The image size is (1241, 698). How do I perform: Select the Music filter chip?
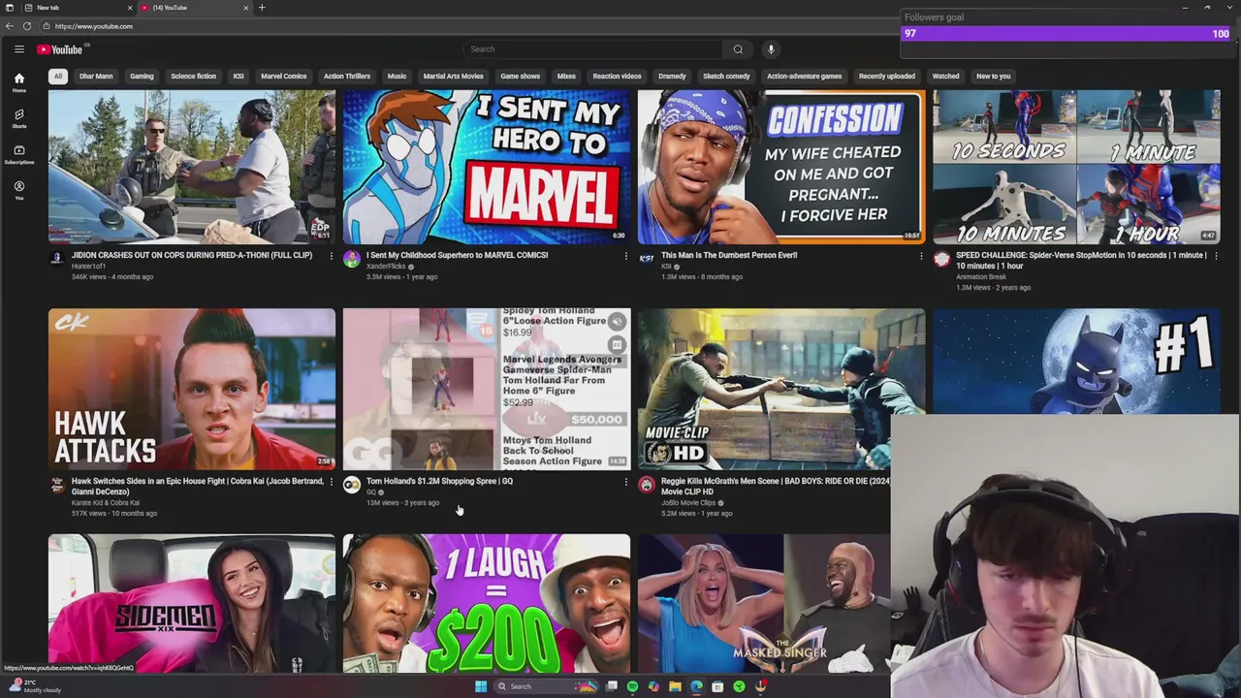397,77
